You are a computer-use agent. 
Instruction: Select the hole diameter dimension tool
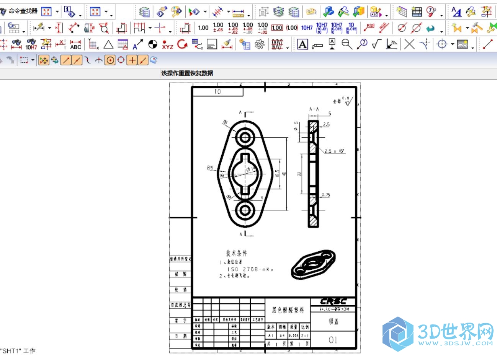(104, 28)
